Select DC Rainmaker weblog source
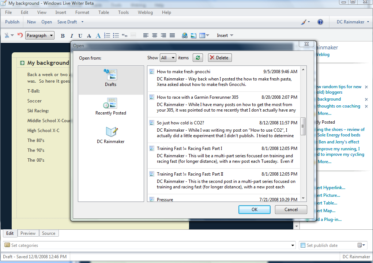Image resolution: width=373 pixels, height=263 pixels. point(110,135)
